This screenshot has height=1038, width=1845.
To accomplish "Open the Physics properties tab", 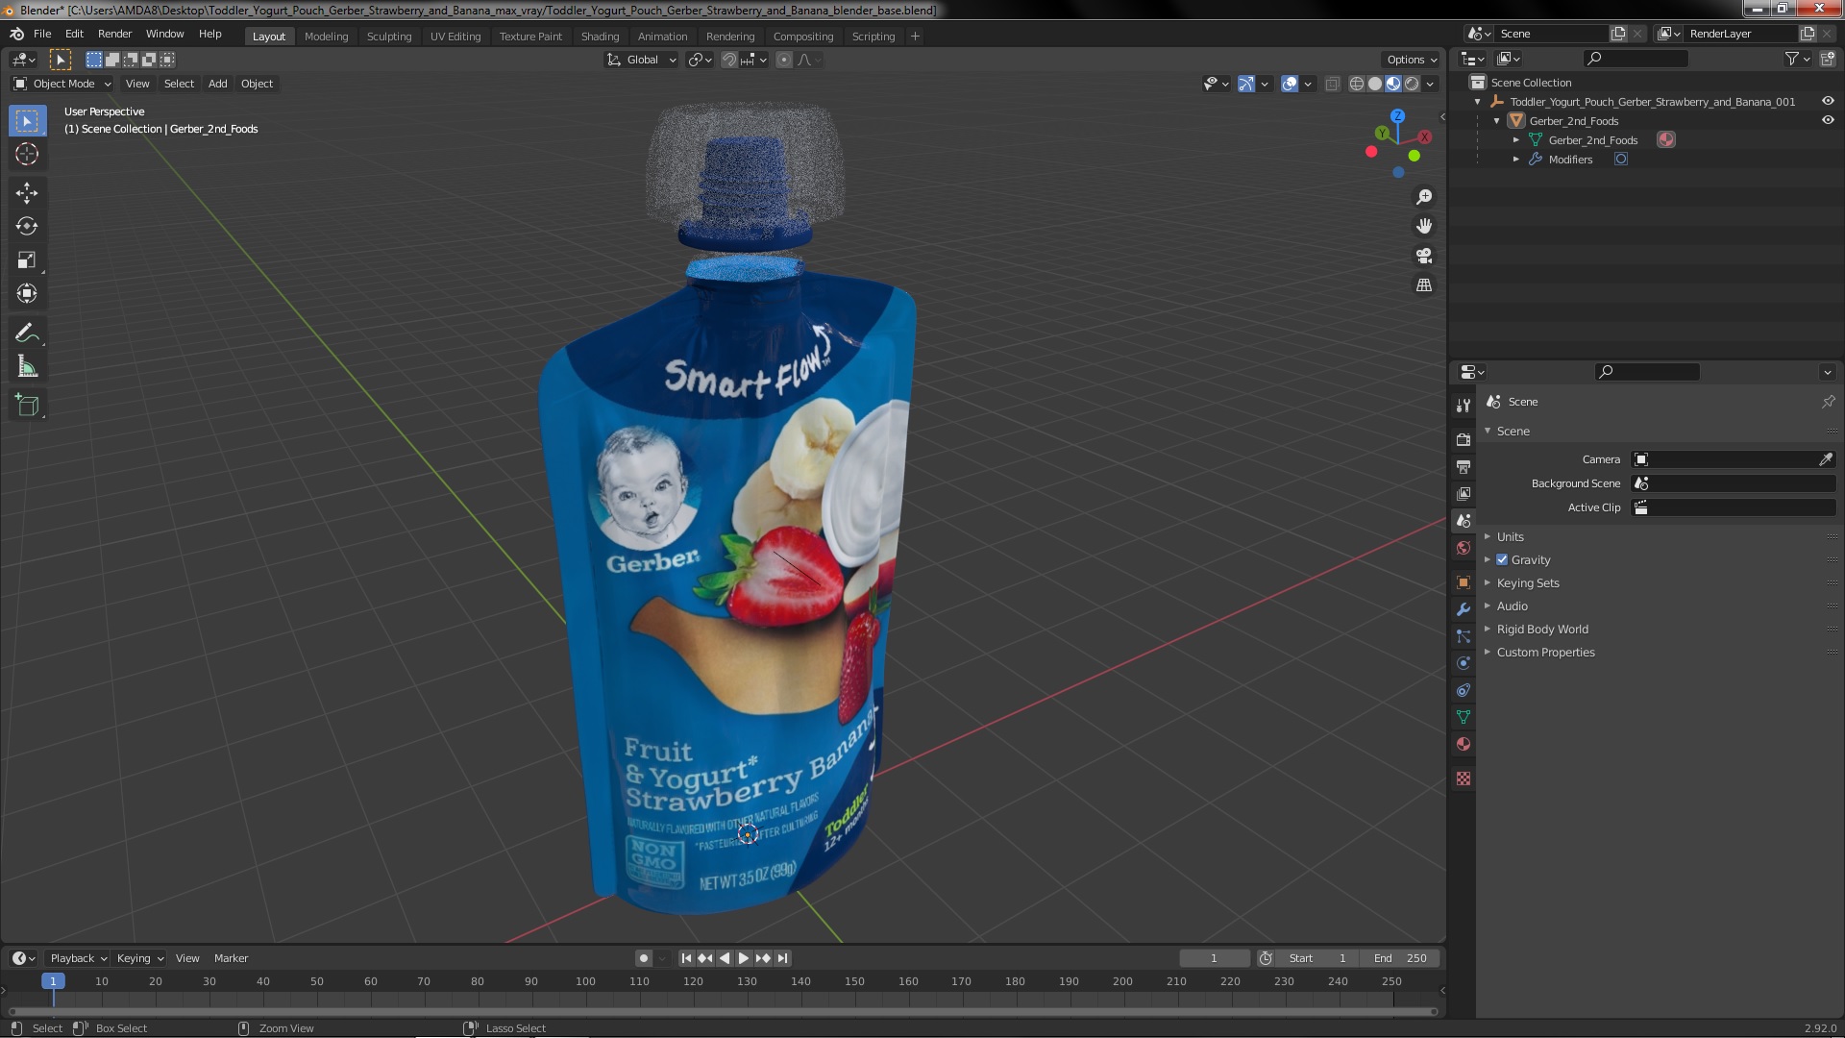I will coord(1464,663).
